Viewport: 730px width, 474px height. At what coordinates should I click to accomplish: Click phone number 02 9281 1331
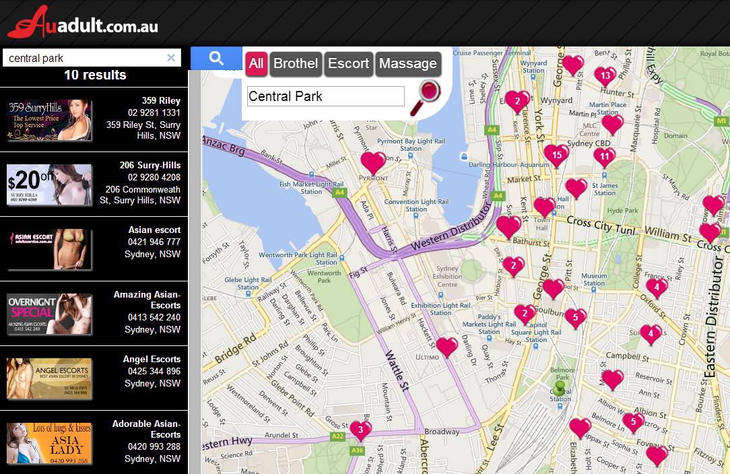coord(154,112)
